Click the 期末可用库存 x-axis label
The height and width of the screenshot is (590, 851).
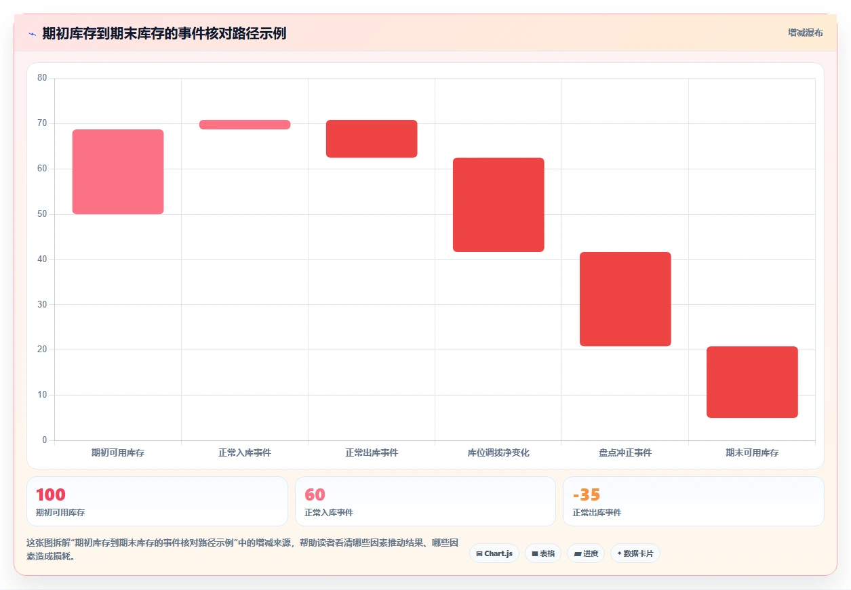click(752, 452)
